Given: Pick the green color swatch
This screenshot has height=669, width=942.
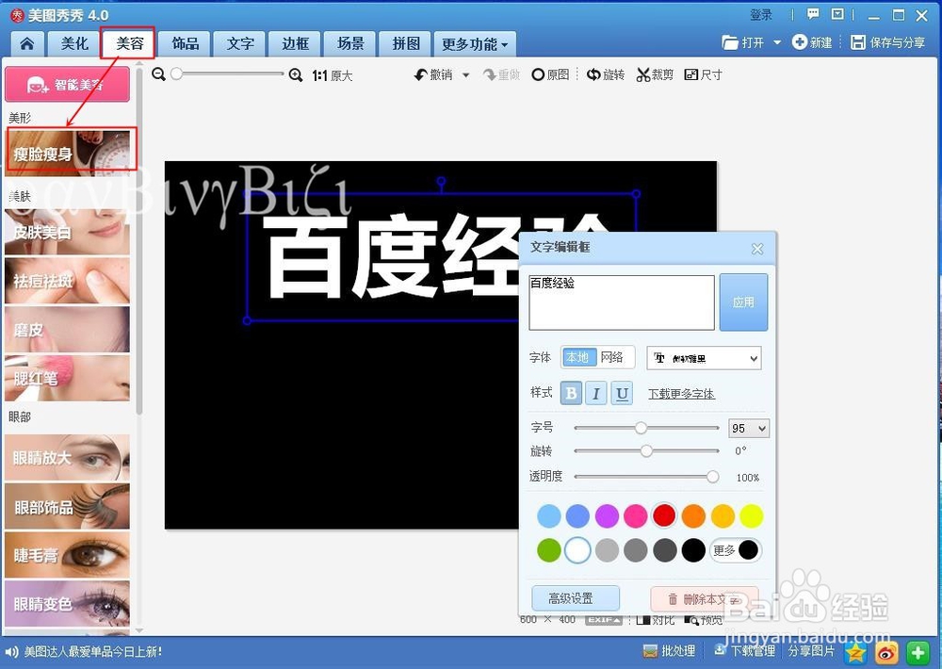Looking at the screenshot, I should coord(548,550).
